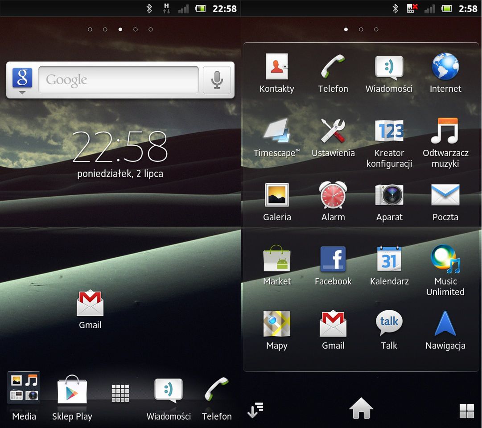The image size is (482, 428).
Task: Open the Nawigacja app
Action: (x=445, y=330)
